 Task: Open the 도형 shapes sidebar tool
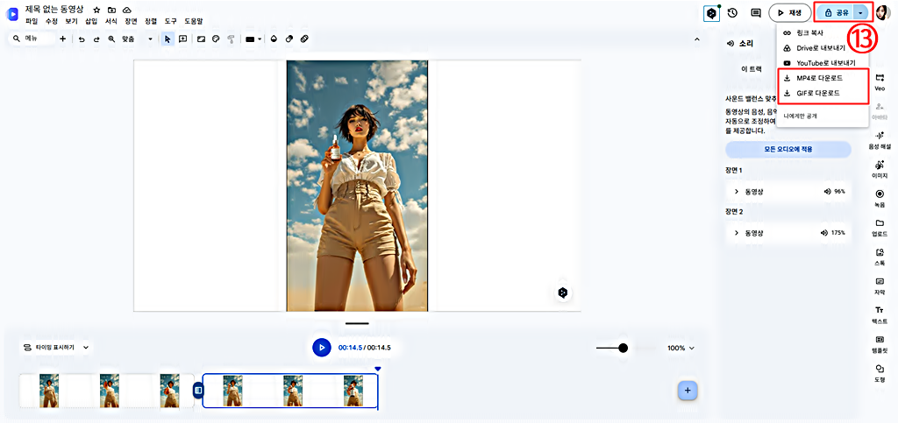tap(880, 373)
